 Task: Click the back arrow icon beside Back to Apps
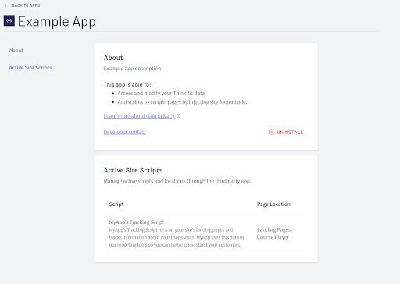(x=6, y=5)
